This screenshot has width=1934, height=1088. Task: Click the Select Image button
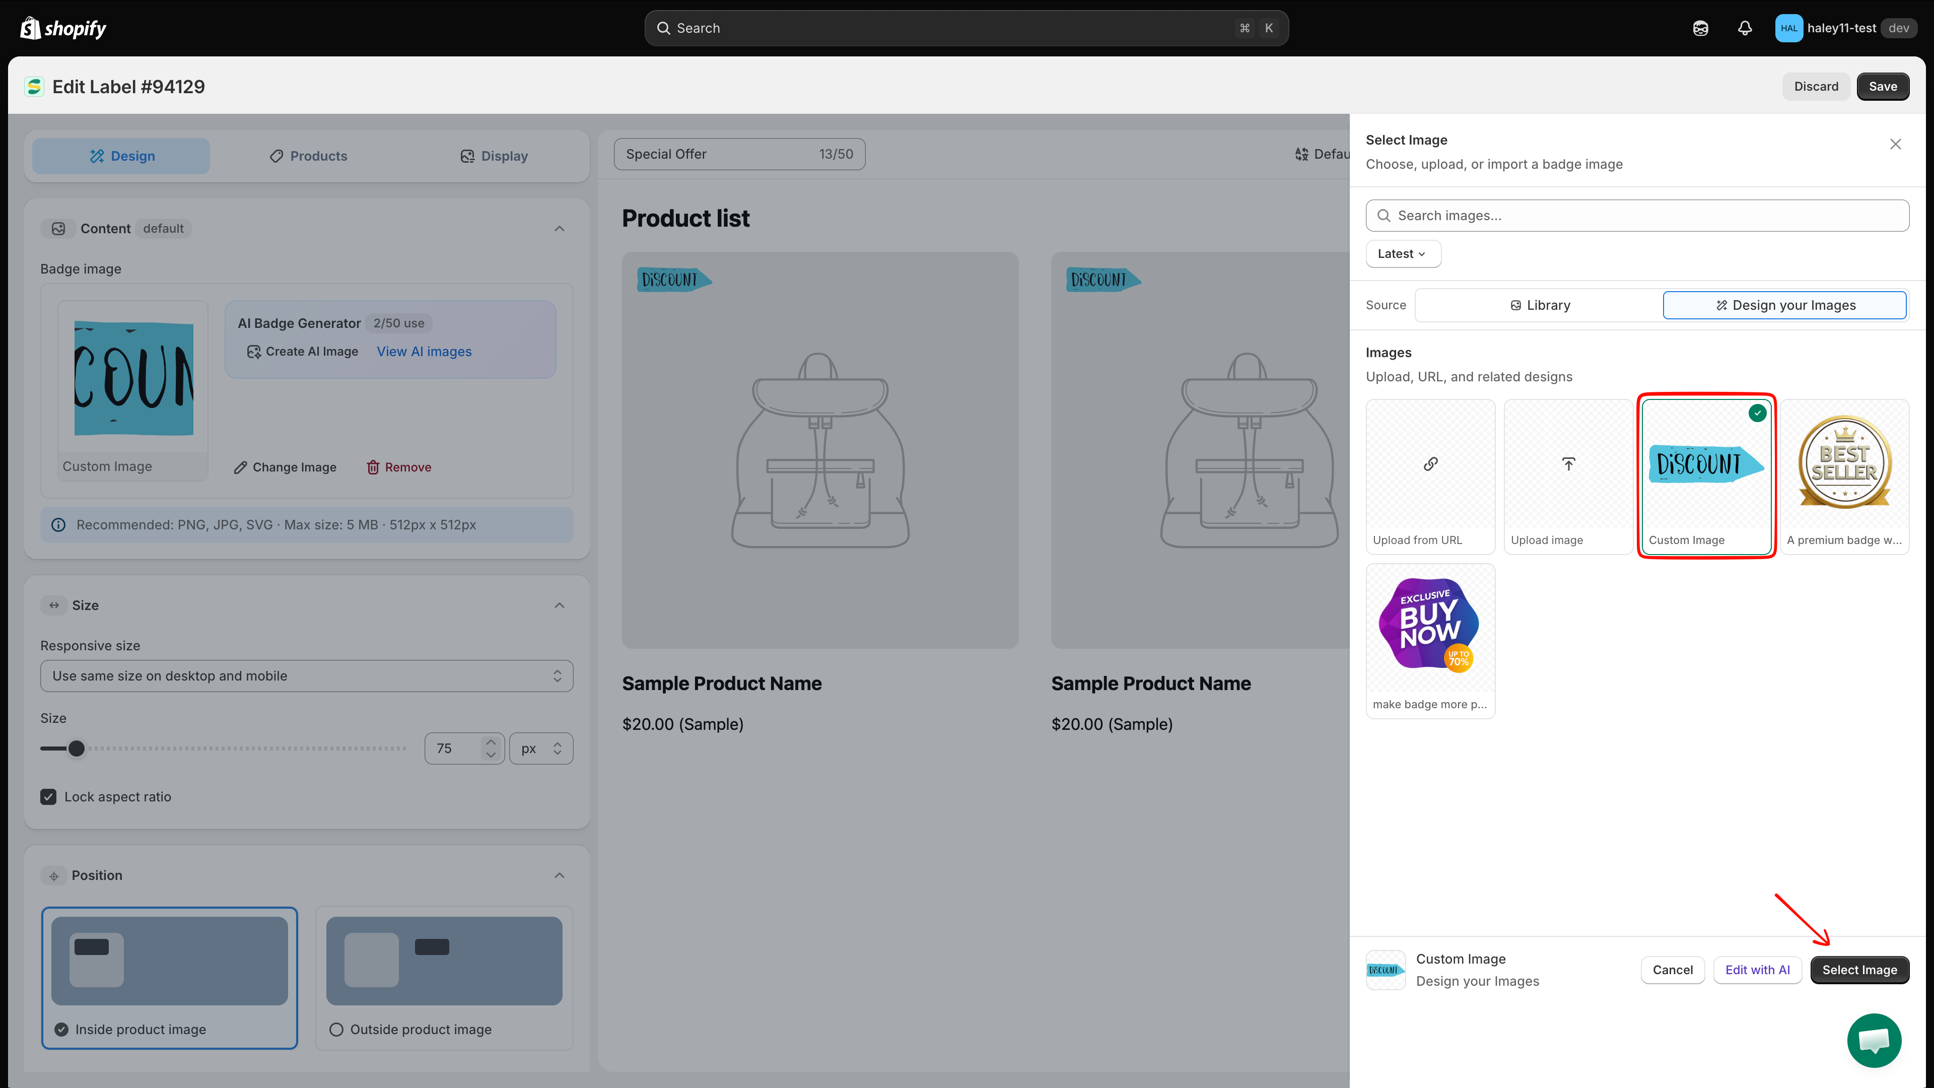[x=1859, y=969]
